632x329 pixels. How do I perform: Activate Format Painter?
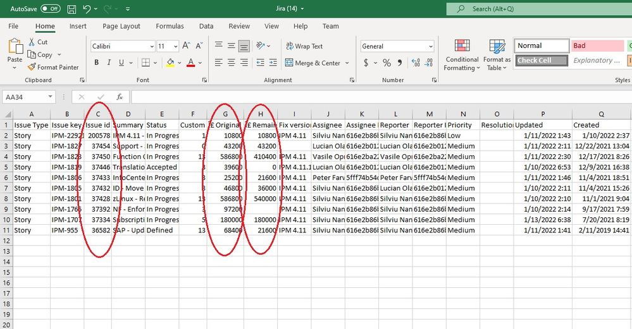coord(53,67)
